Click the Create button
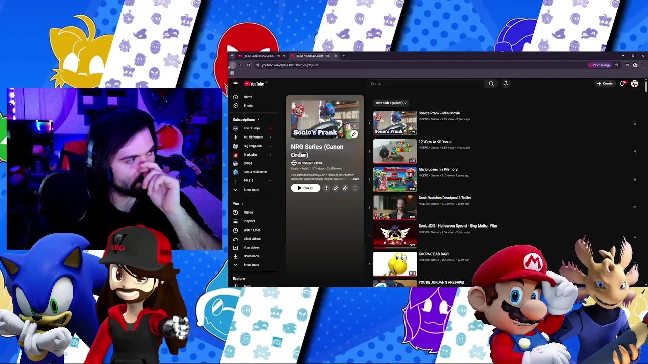 pos(605,84)
